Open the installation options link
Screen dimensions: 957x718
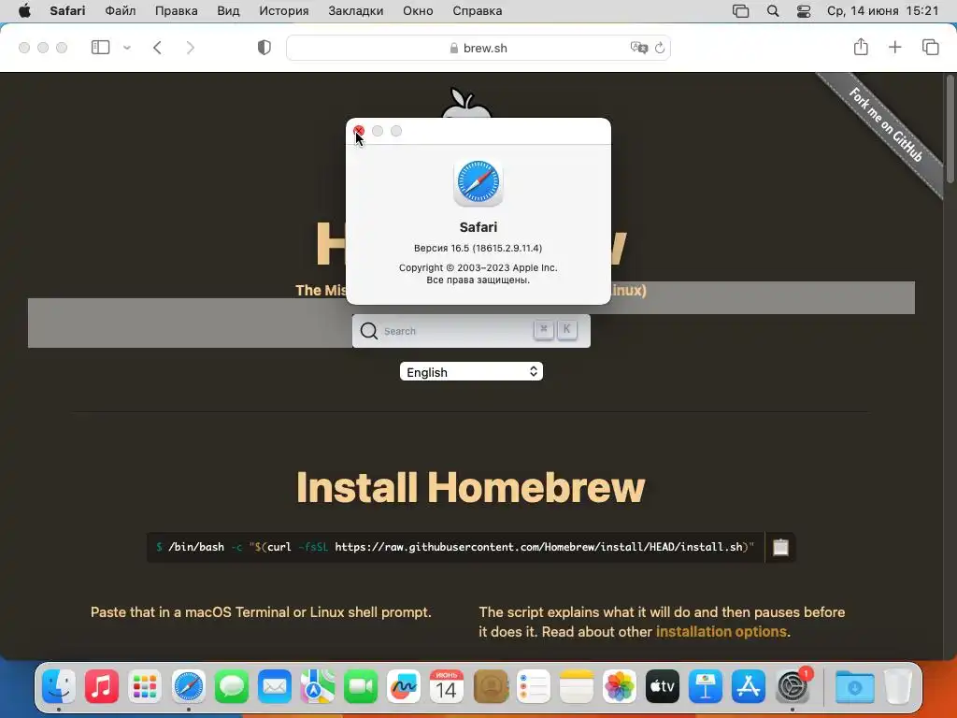[721, 631]
